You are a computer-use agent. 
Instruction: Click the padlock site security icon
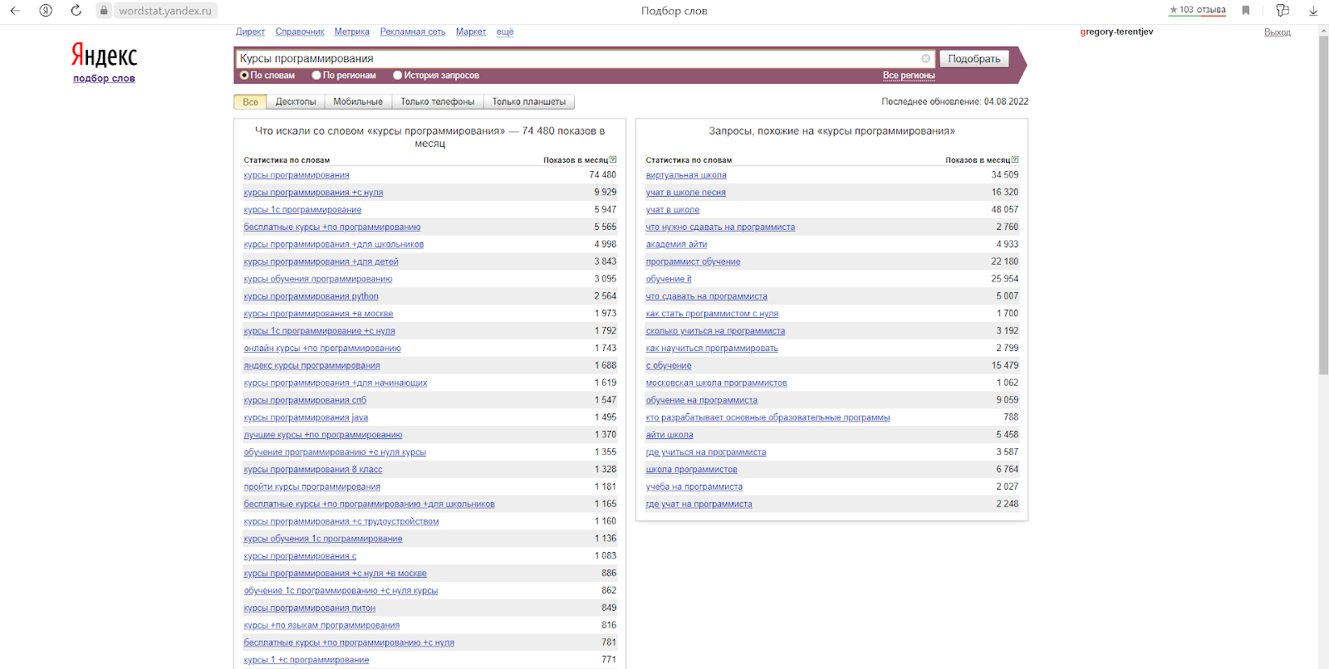(104, 11)
